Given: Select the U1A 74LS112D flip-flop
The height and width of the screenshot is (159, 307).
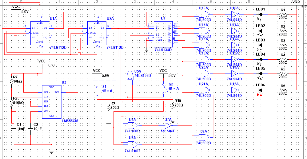Looking at the screenshot, I should [x=40, y=33].
